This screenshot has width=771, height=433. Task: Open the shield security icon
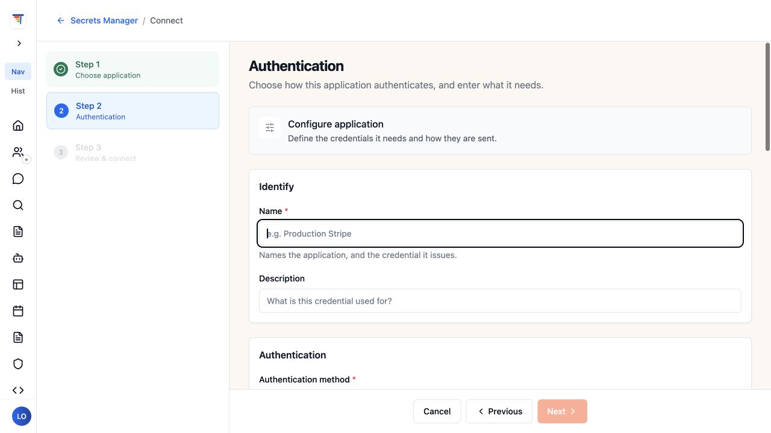tap(18, 364)
